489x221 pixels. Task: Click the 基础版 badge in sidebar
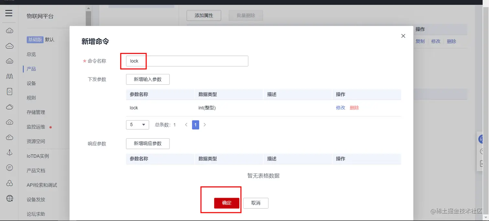click(x=35, y=39)
